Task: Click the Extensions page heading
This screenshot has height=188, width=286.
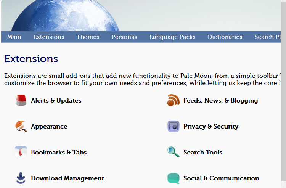Action: tap(31, 59)
